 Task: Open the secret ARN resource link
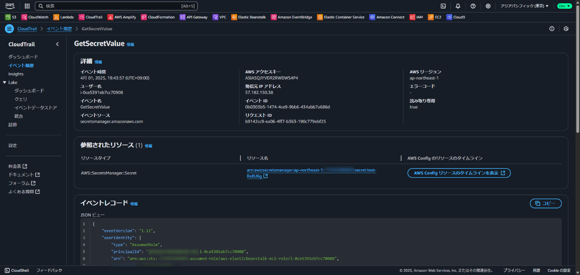312,173
